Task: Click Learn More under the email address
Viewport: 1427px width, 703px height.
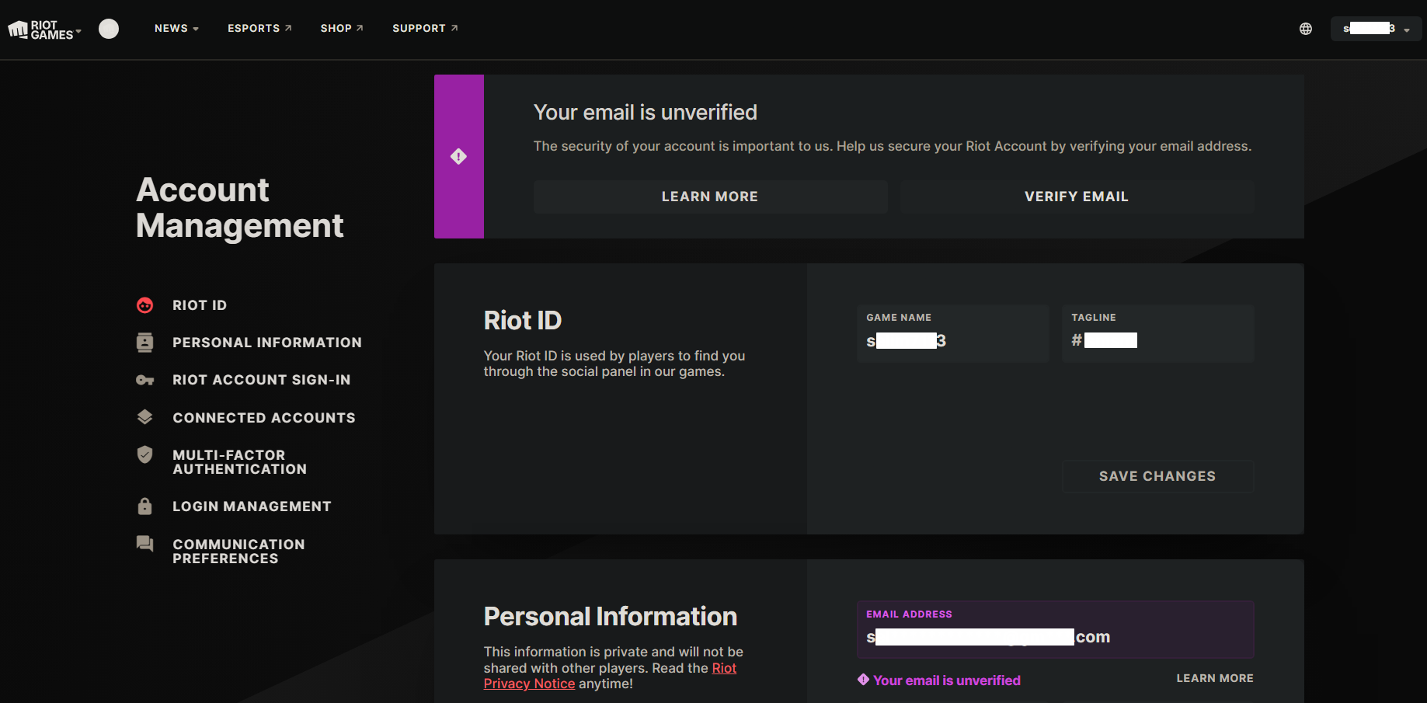Action: click(x=1215, y=678)
